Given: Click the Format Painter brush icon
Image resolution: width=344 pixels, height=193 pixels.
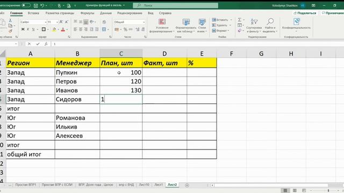Looking at the screenshot, I should pos(10,31).
